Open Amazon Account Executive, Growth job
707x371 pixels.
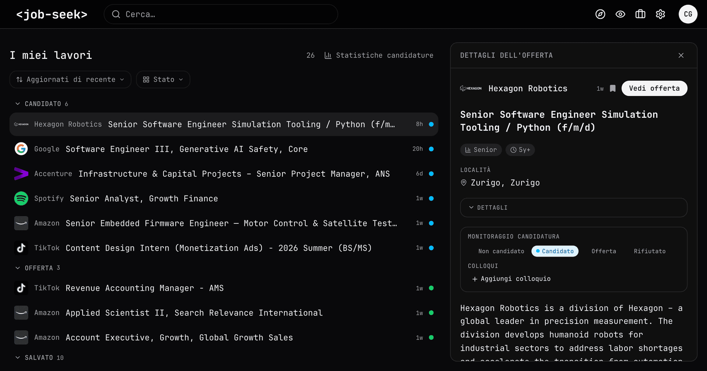click(224, 337)
